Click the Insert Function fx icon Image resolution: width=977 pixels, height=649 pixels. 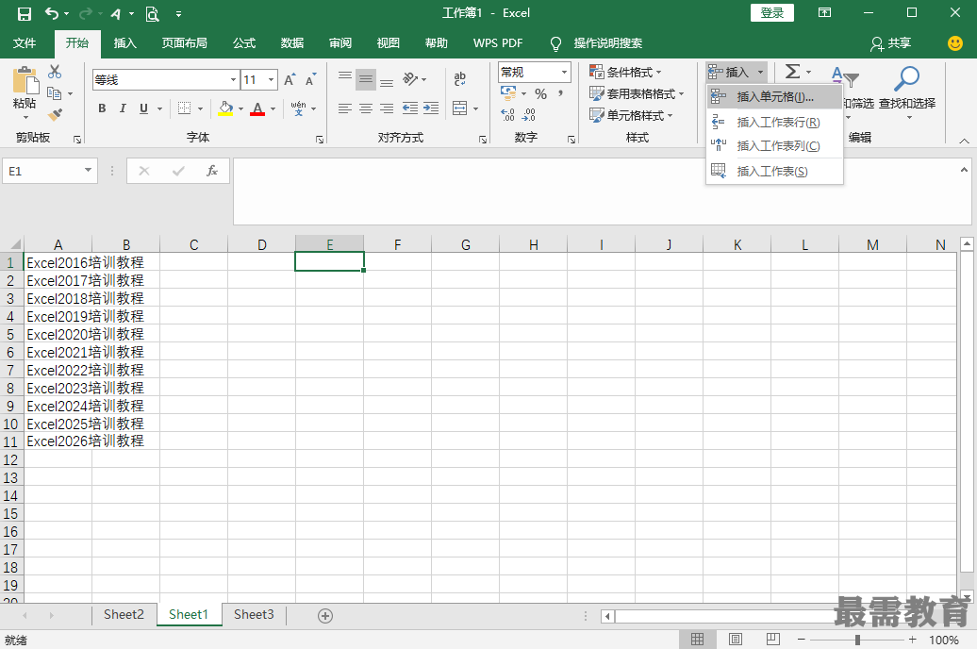[x=212, y=171]
